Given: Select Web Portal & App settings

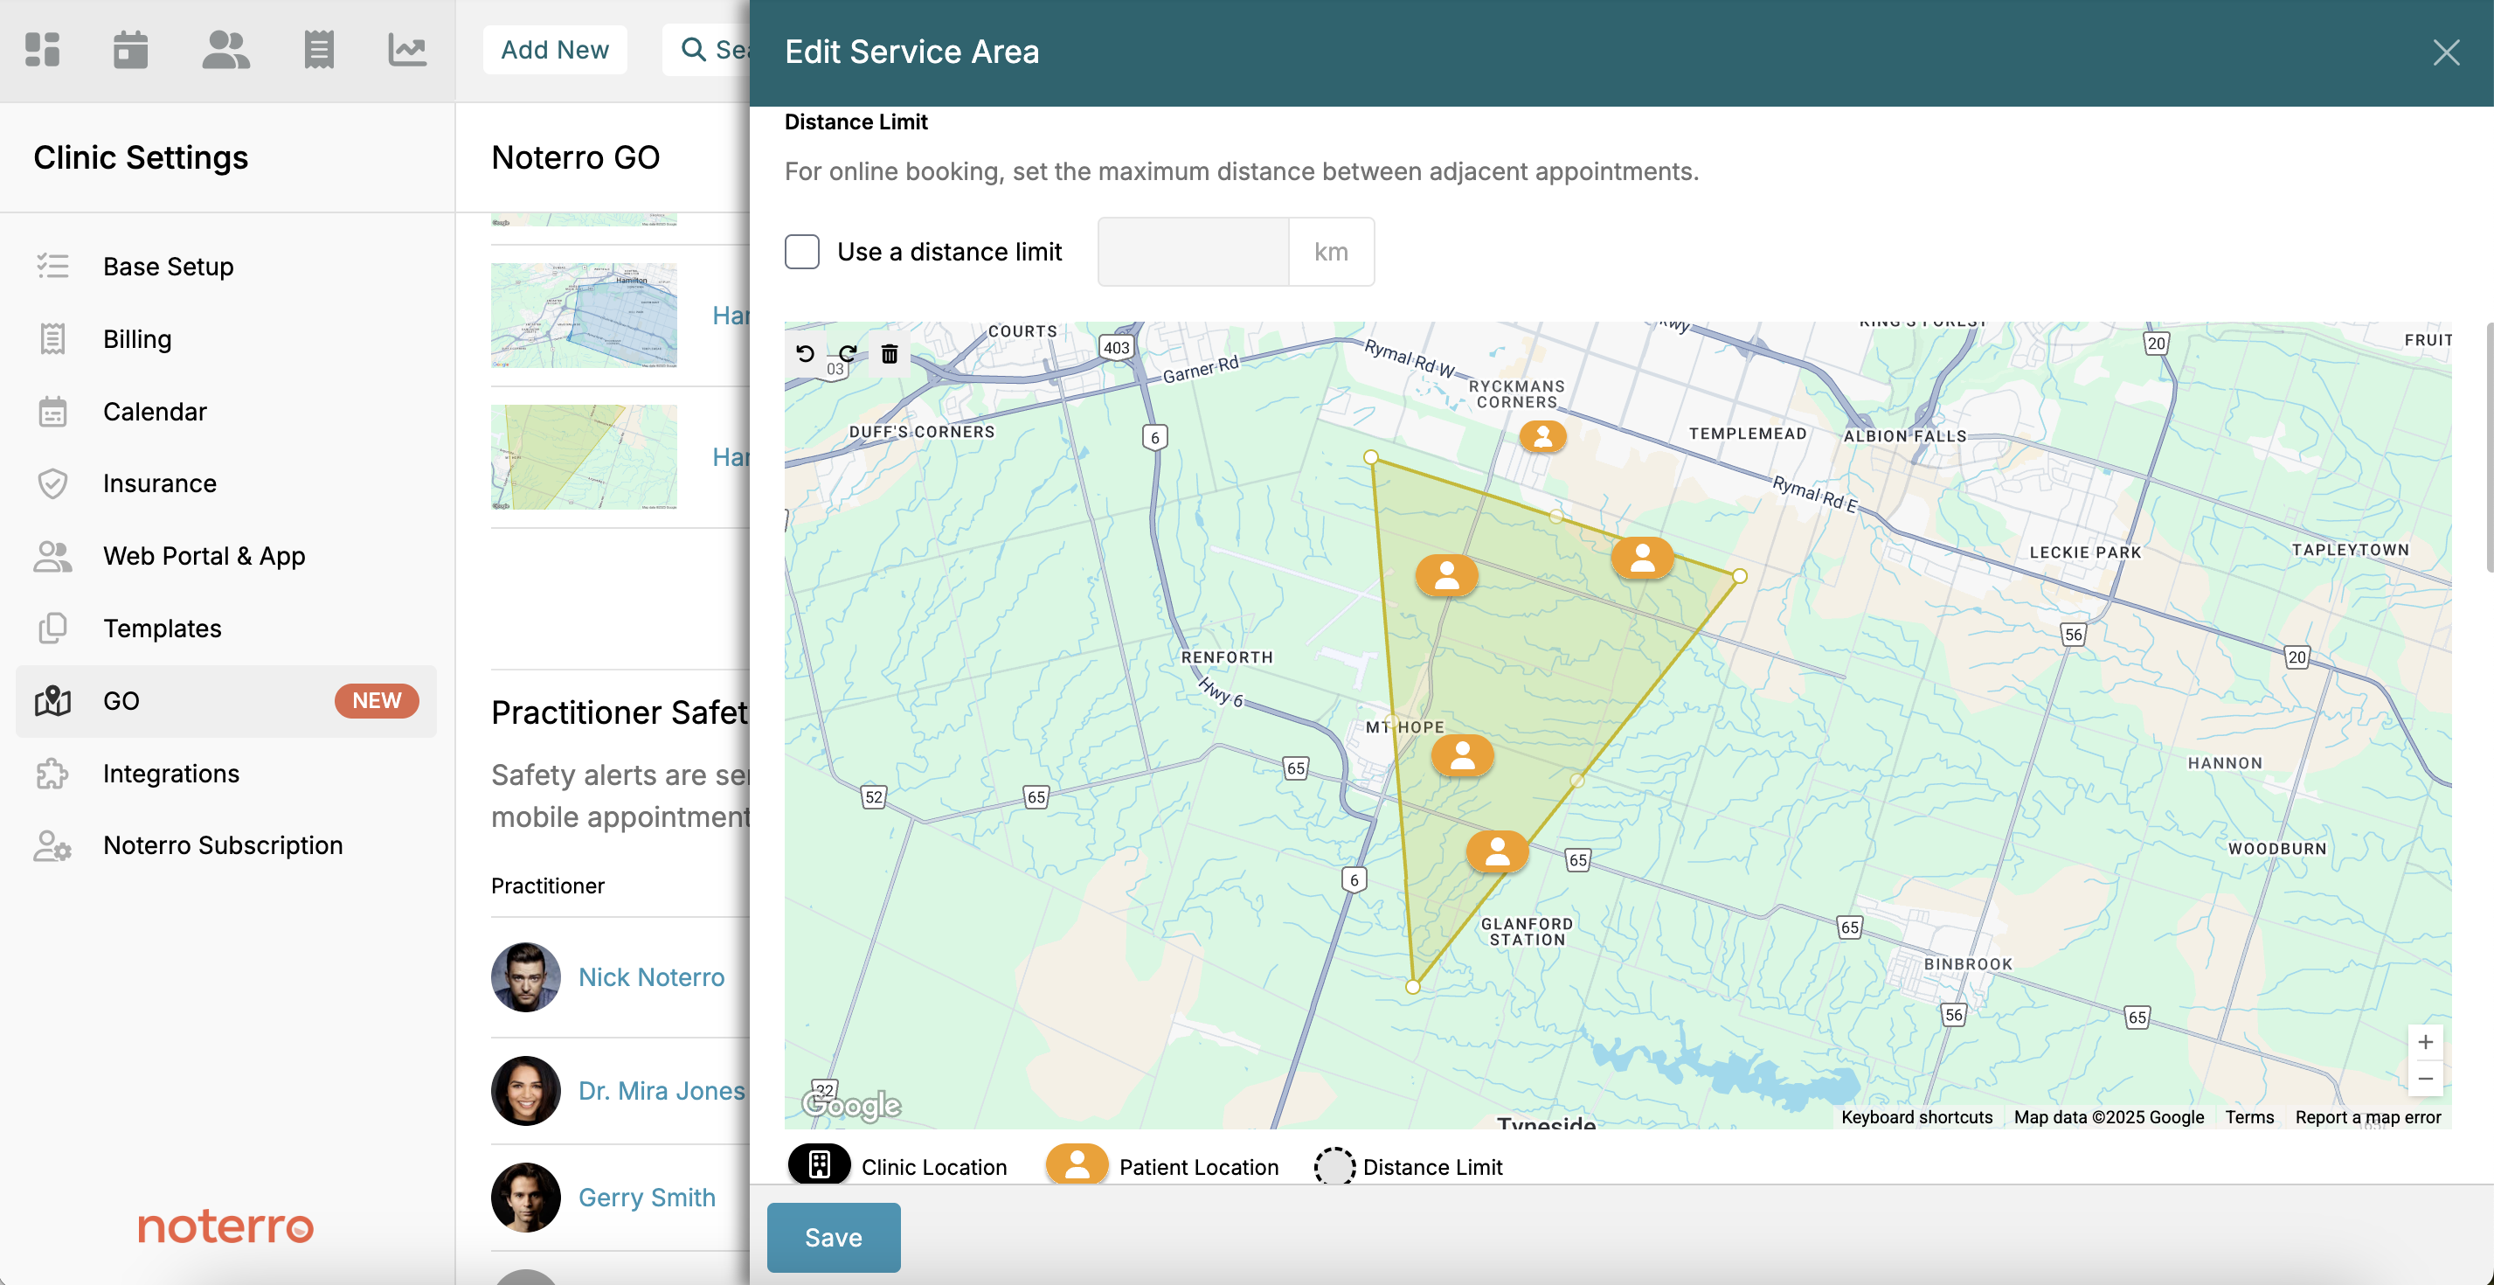Looking at the screenshot, I should [x=204, y=556].
